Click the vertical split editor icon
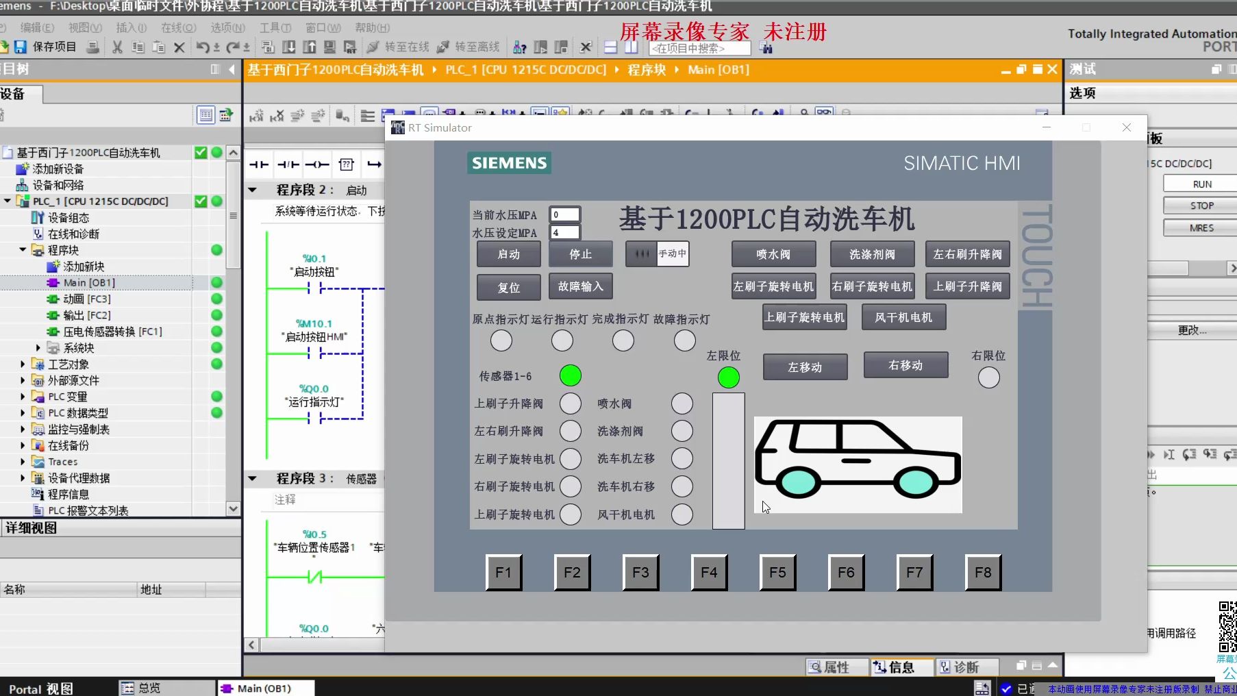 pyautogui.click(x=631, y=47)
